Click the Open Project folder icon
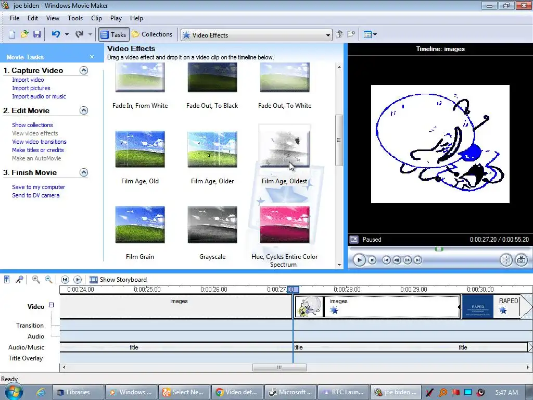This screenshot has width=533, height=400. [24, 34]
